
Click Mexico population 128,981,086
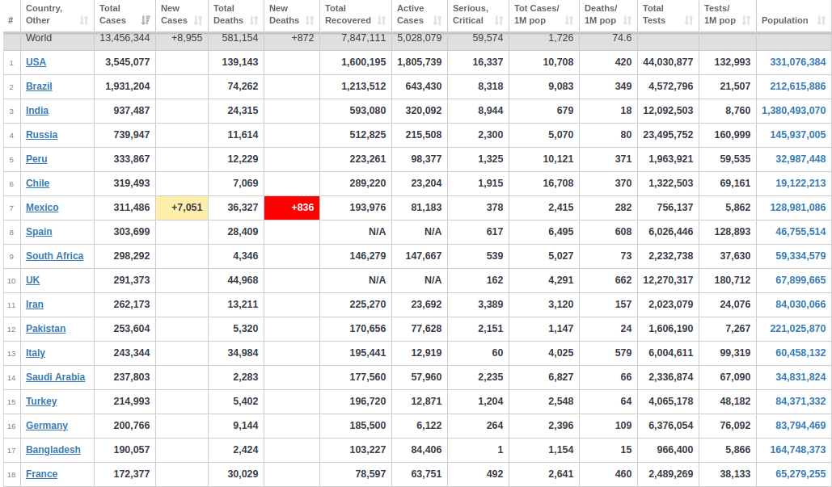coord(798,208)
